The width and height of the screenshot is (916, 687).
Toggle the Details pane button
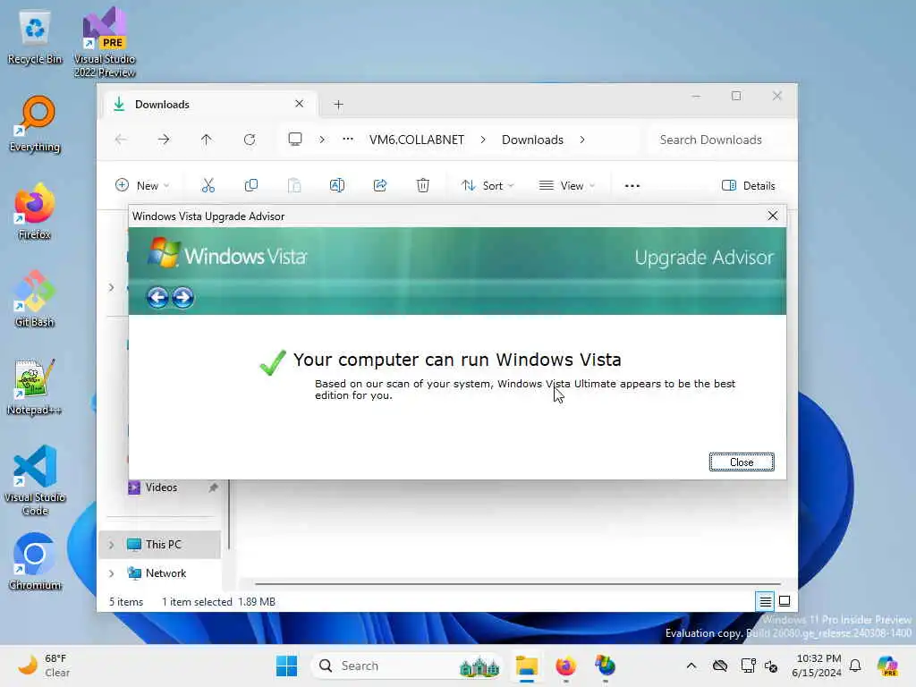point(749,185)
